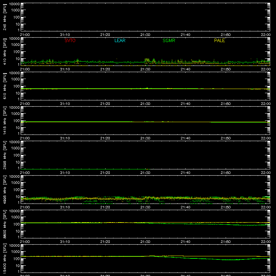Select the 4995 MHz [SFU] axis label
276x276 pixels.
tap(4, 189)
